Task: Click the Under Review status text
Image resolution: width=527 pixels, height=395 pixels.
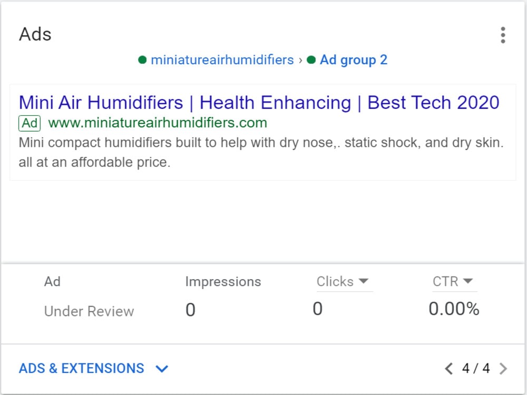Action: pyautogui.click(x=89, y=311)
